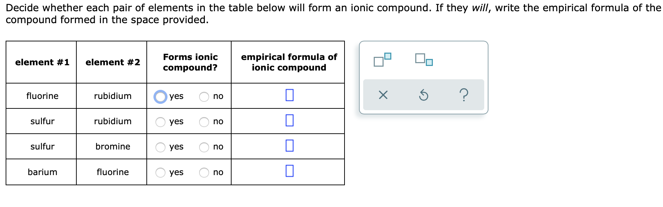Viewport: 663px width, 207px height.
Task: Click formula box for barium-fluorine compound
Action: point(289,172)
